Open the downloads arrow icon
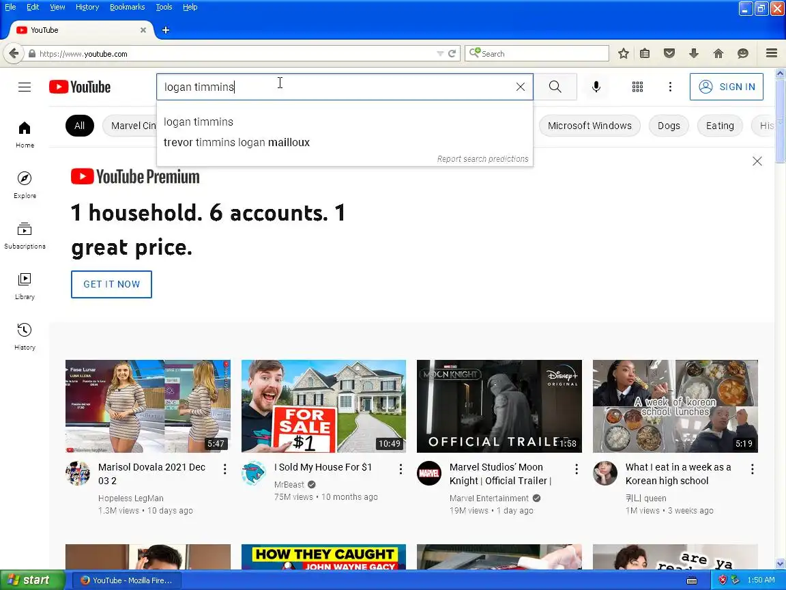Screen dimensions: 786x590 tap(694, 53)
